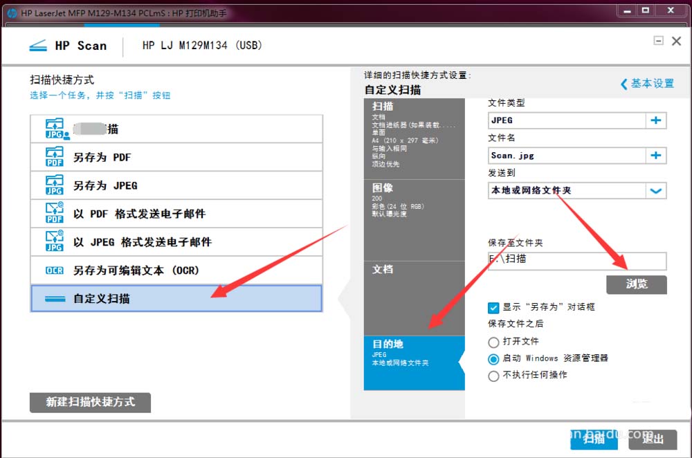Minimize the HP 打印机助手 window
Image resolution: width=692 pixels, height=458 pixels.
[627, 10]
